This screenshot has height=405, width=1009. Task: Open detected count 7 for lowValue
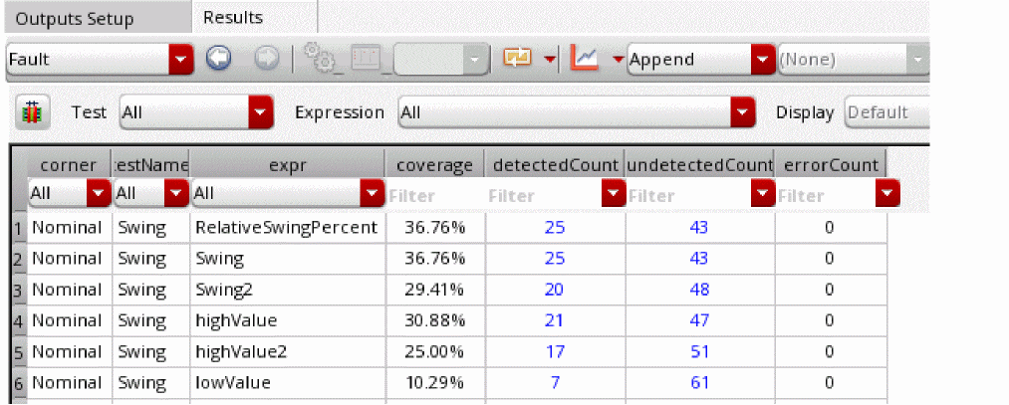[556, 382]
